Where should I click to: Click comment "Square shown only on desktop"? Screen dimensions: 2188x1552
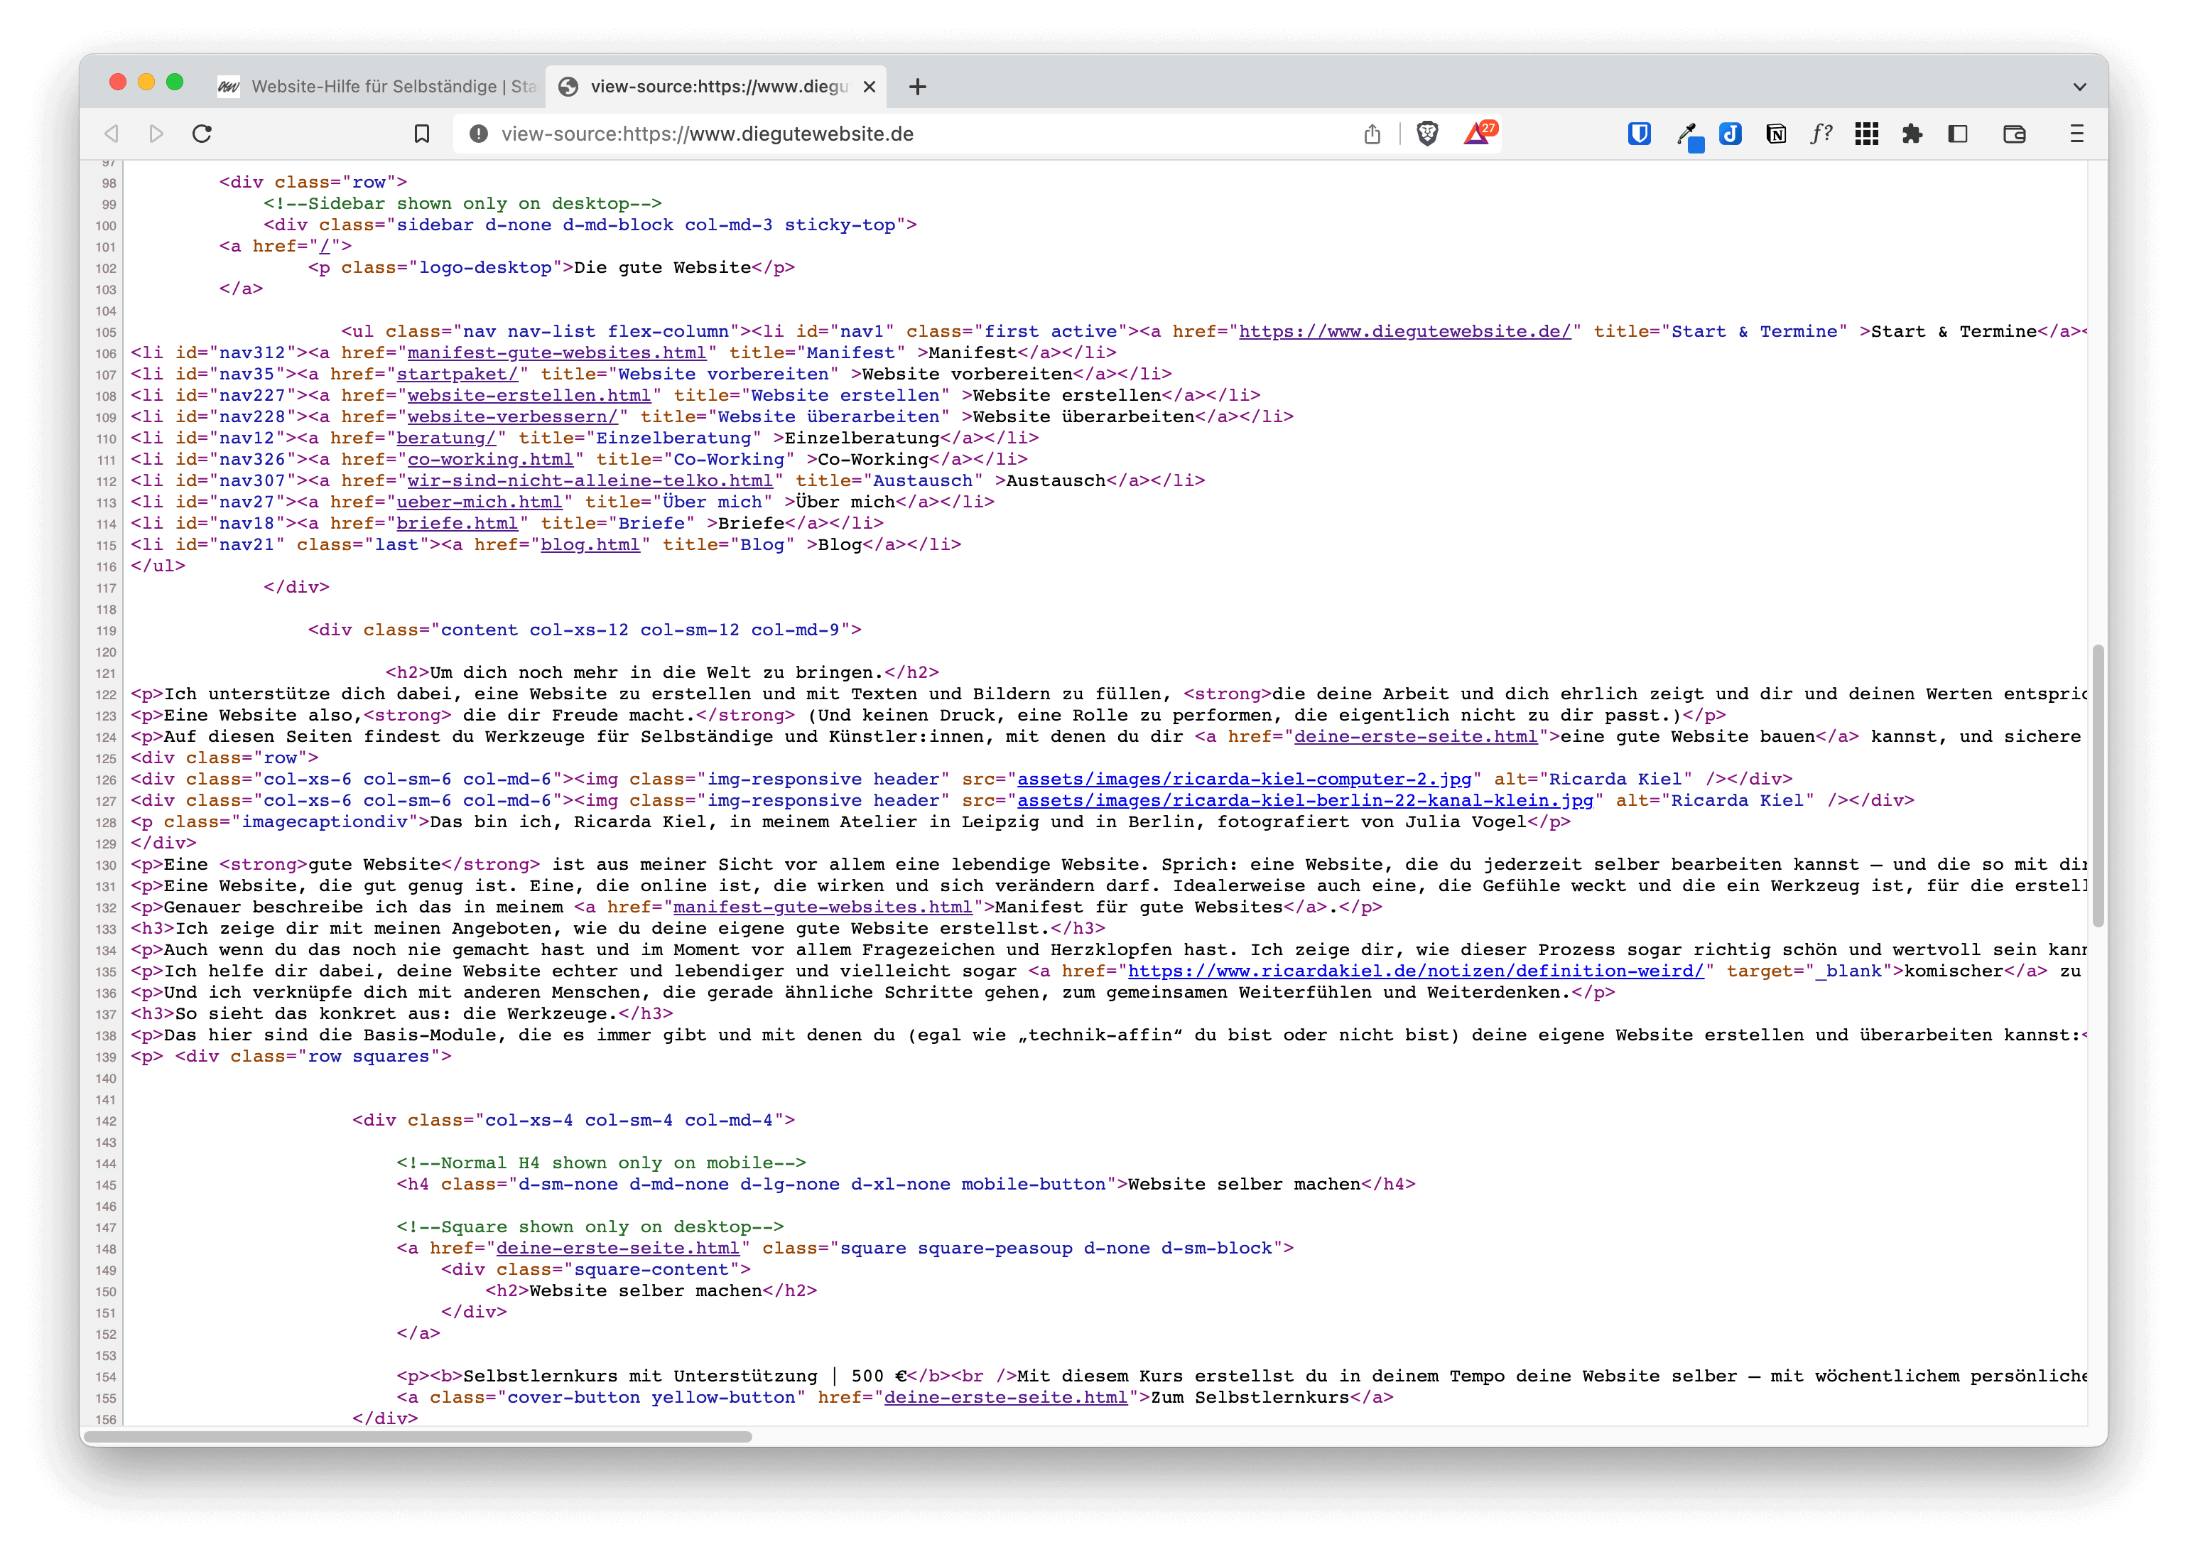click(x=590, y=1227)
